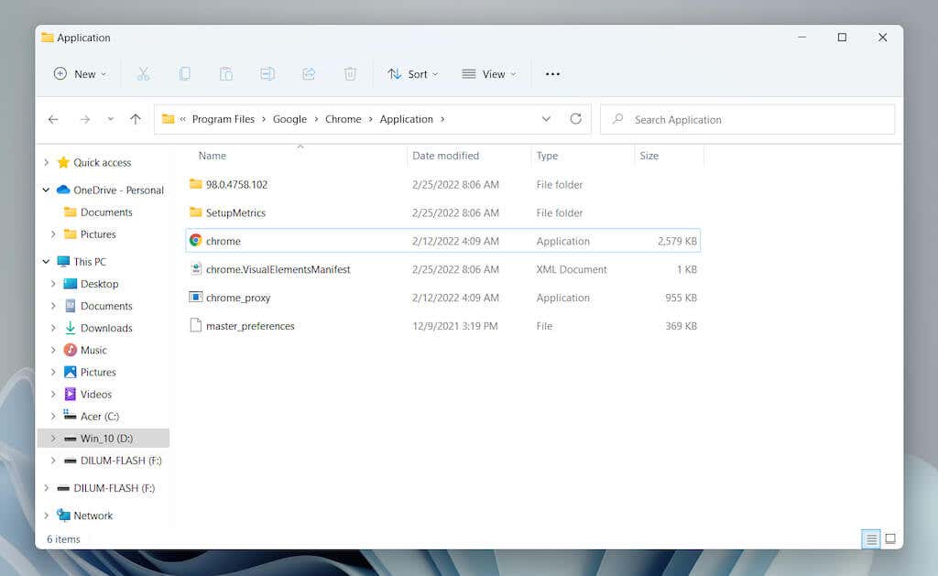Click the Paste clipboard icon
This screenshot has width=938, height=576.
click(x=226, y=74)
